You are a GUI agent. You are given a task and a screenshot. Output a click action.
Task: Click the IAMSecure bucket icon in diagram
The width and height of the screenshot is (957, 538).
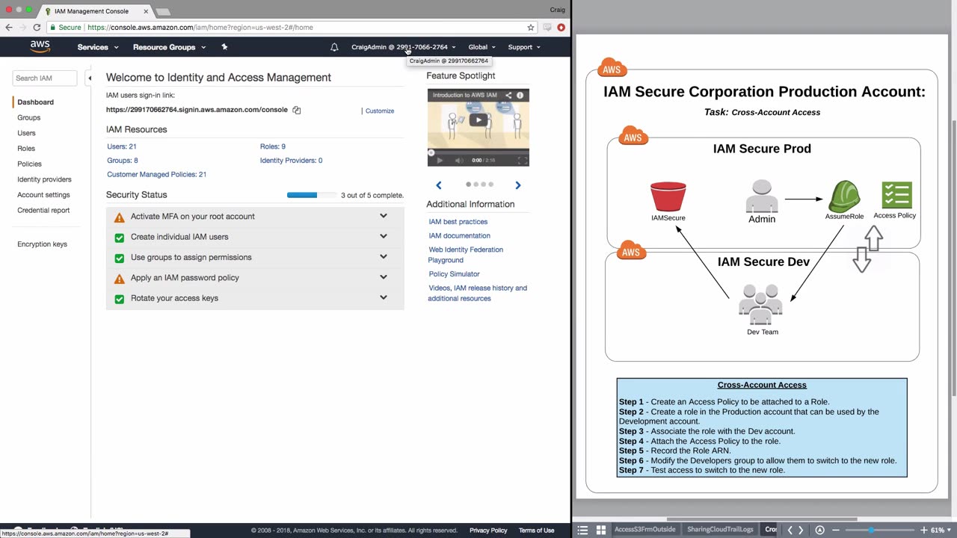(x=668, y=197)
